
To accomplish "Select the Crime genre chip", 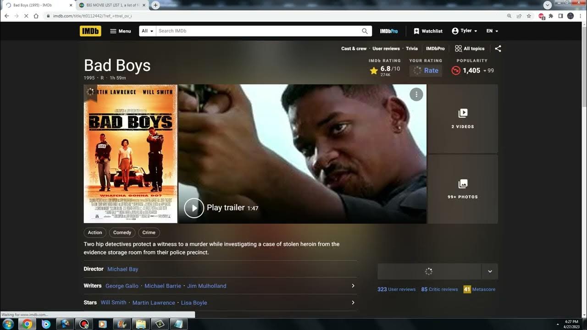I will 149,232.
